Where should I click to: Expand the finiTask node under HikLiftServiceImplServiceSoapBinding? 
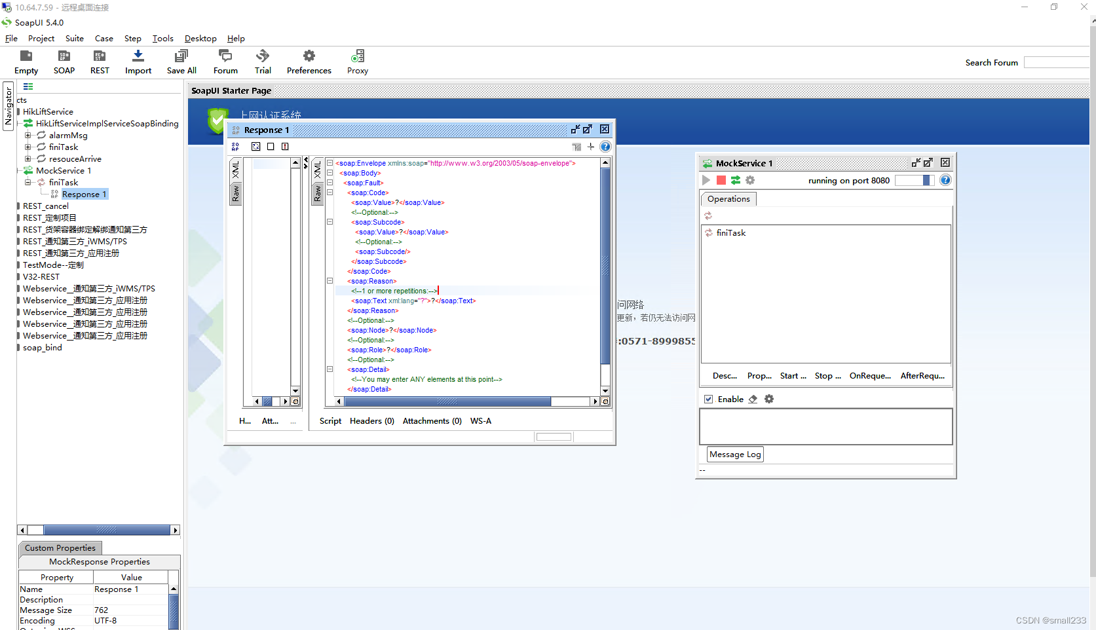[28, 147]
